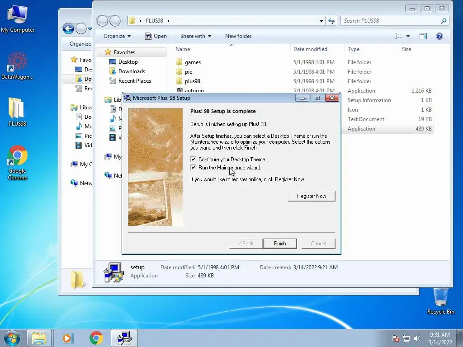Image resolution: width=463 pixels, height=347 pixels.
Task: Launch Windows Media Player from taskbar
Action: coord(68,338)
